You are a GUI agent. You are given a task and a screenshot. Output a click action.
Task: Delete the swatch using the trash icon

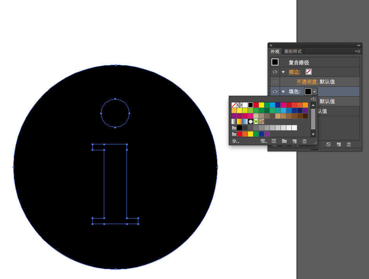305,141
